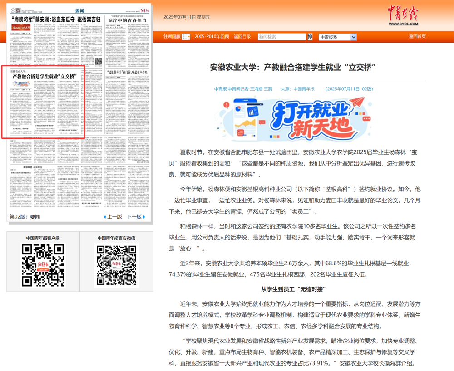Open 2005-2010年回顾 archive link
Screen dimensions: 454x371
[x=212, y=36]
